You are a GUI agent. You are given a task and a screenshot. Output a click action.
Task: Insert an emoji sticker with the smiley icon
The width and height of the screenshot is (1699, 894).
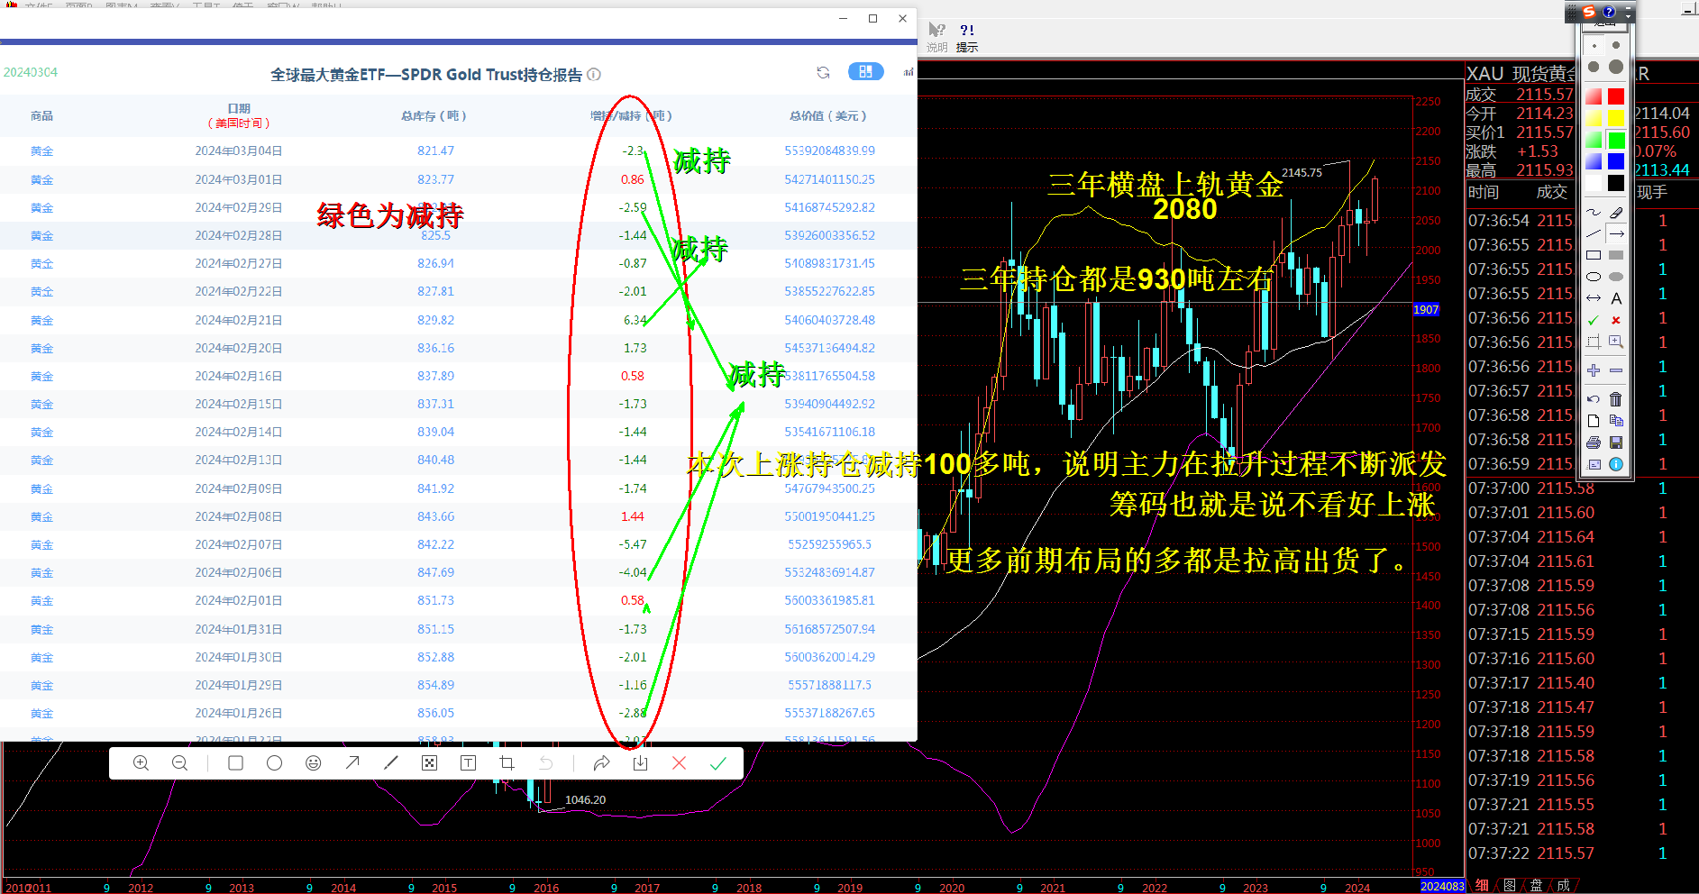click(313, 763)
